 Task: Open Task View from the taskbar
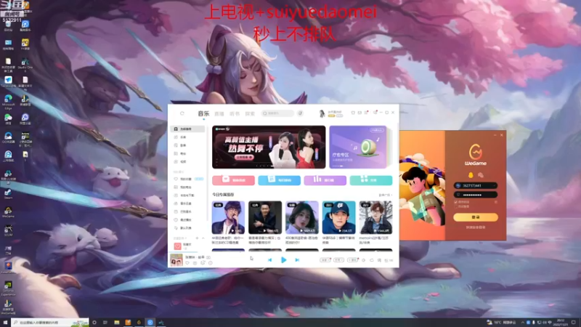click(x=105, y=323)
